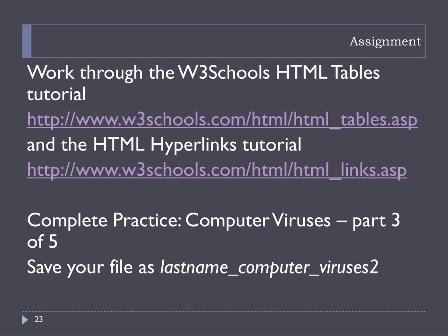Click the 'of 5' text line
Viewport: 448px width, 336px height.
(42, 241)
